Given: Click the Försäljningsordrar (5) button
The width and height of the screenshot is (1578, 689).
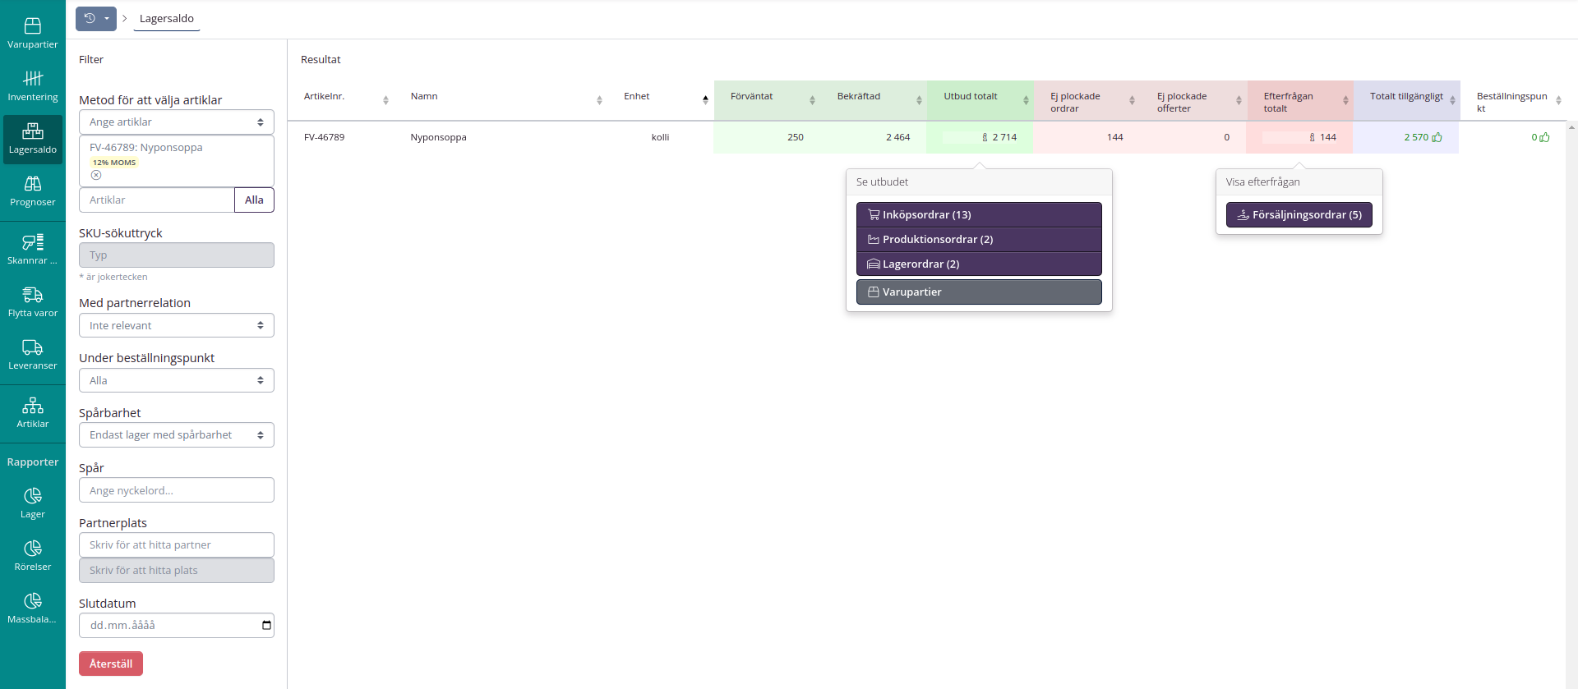Looking at the screenshot, I should [1299, 214].
